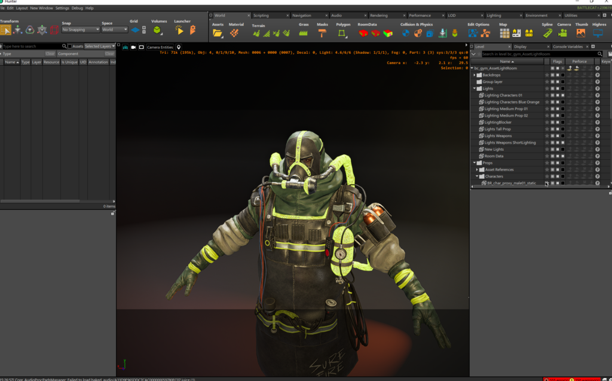612x381 pixels.
Task: Open the Debug menu
Action: (77, 8)
